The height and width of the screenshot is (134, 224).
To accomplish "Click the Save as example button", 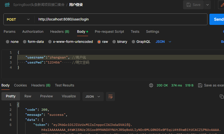I will pos(211,85).
